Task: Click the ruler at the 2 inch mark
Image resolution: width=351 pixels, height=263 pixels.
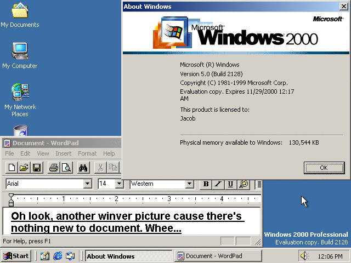Action: (116, 198)
